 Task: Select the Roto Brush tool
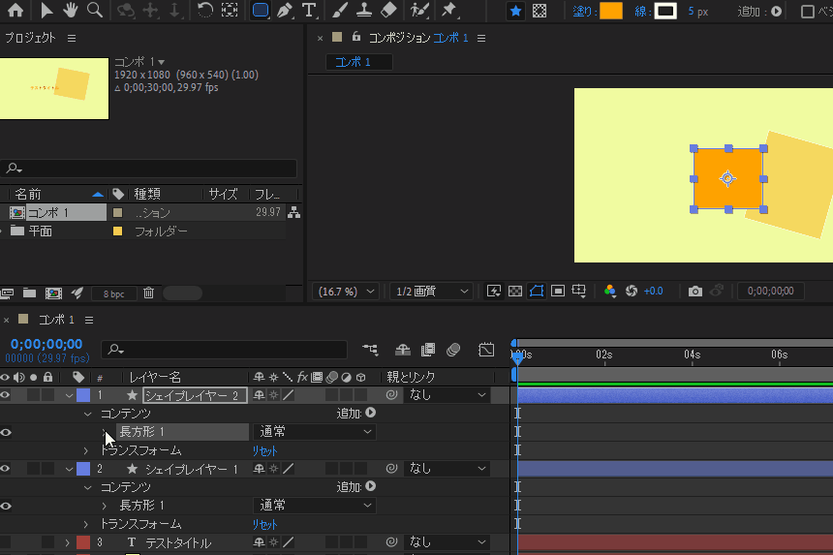tap(419, 10)
